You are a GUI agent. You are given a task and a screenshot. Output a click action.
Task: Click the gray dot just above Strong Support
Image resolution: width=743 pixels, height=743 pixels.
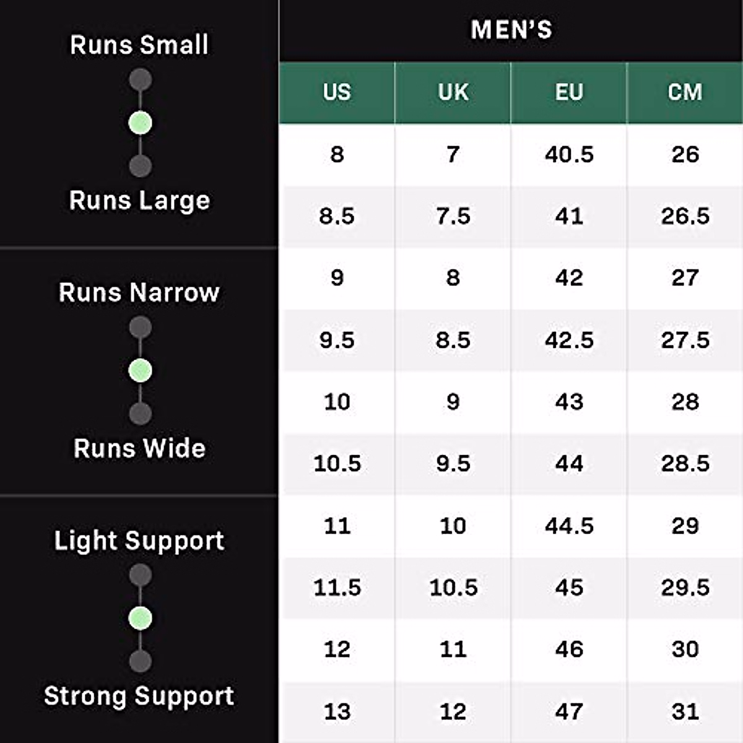click(x=141, y=661)
